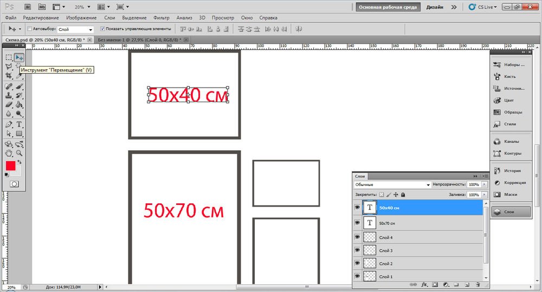
Task: Choose the Zoom magnifier tool
Action: pyautogui.click(x=19, y=153)
